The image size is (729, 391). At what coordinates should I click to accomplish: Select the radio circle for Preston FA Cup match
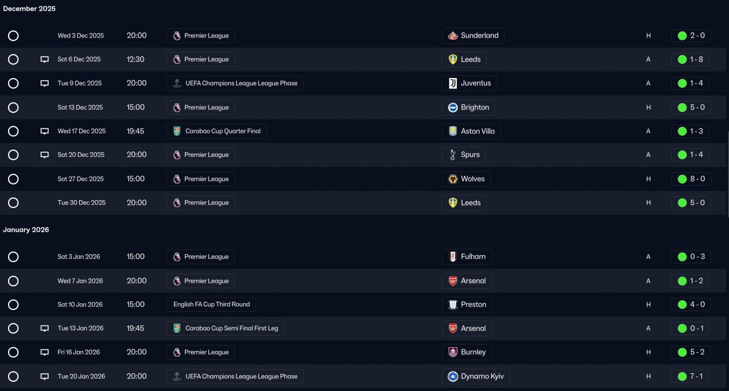point(13,304)
